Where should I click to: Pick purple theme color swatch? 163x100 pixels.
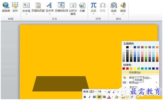[150, 47]
